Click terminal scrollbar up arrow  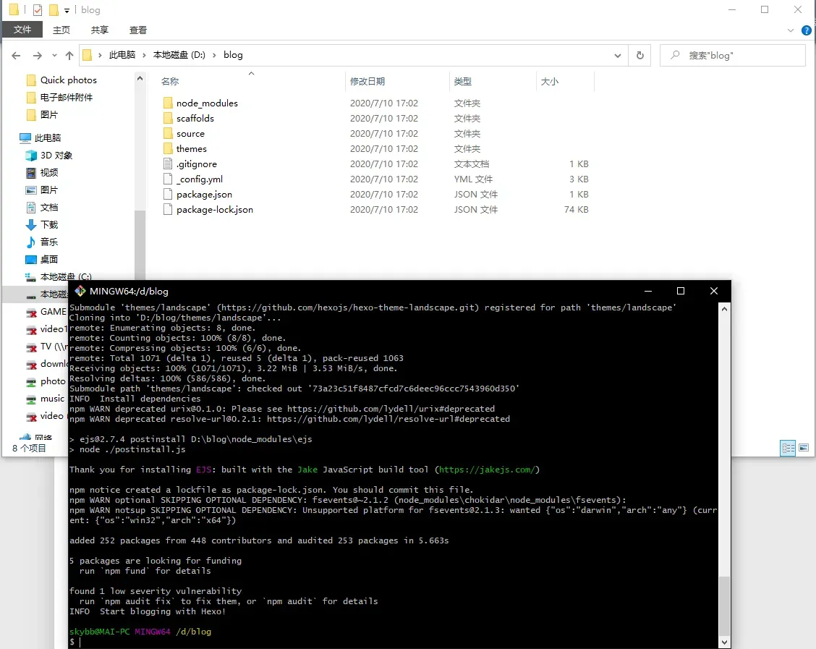point(724,309)
